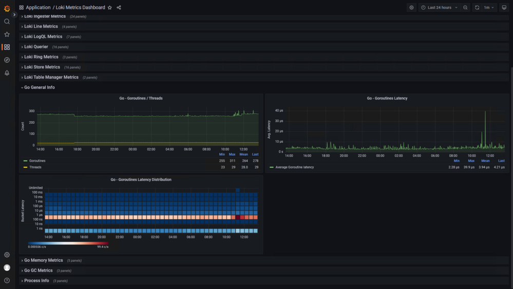Screen dimensions: 513x289
Task: Collapse the Go General Info row
Action: tap(39, 88)
